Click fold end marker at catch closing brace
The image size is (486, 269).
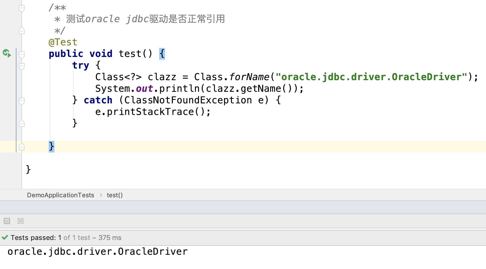22,123
